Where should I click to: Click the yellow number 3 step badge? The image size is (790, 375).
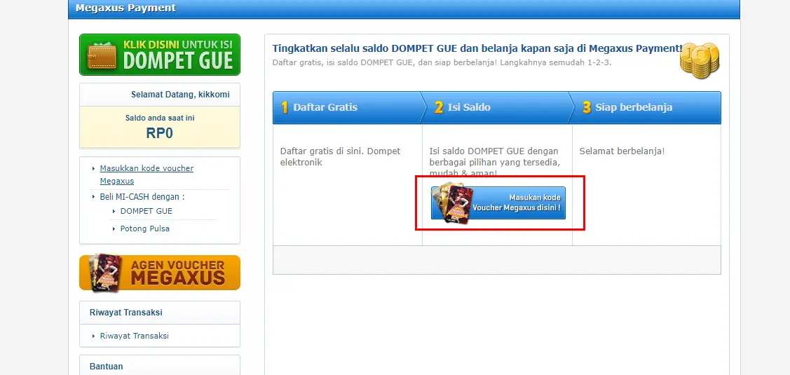tap(586, 108)
